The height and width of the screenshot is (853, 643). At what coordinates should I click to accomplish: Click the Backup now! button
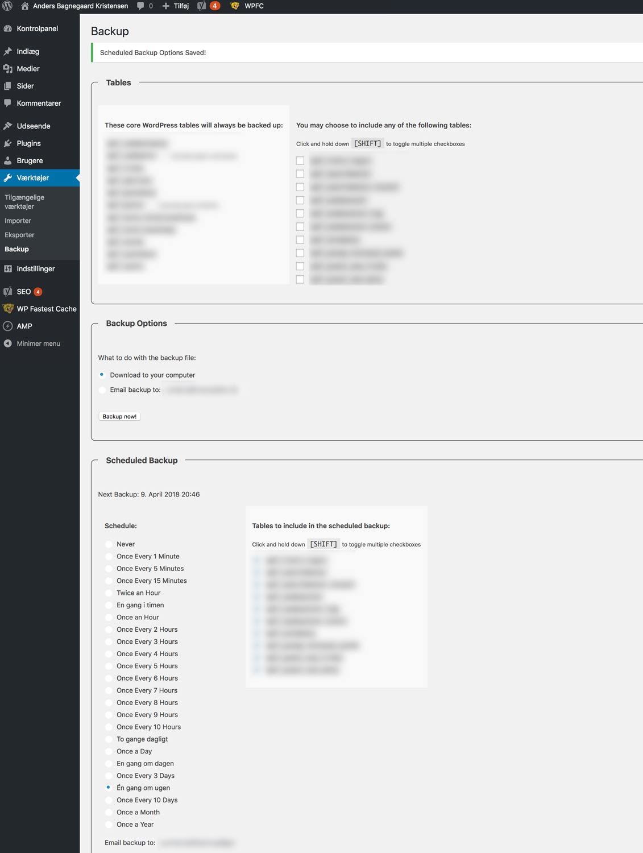119,416
